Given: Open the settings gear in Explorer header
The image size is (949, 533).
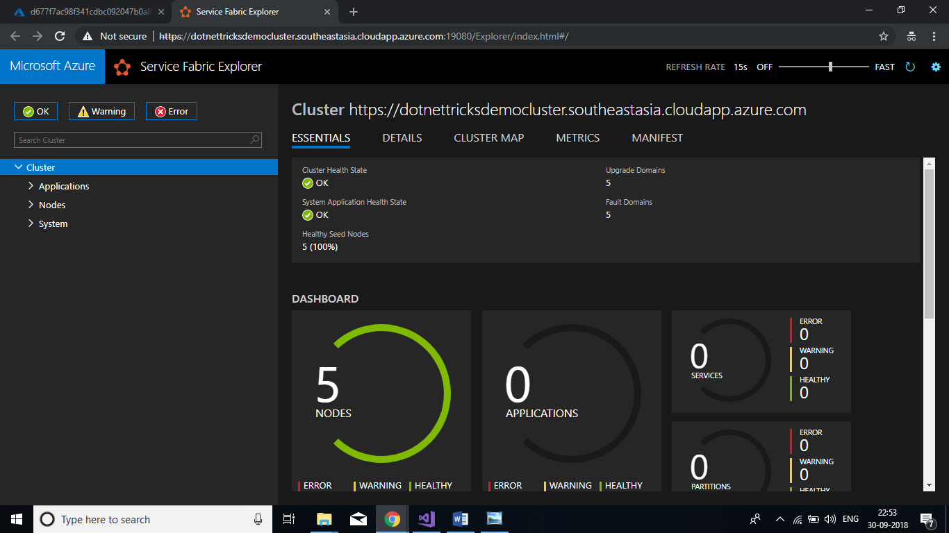Looking at the screenshot, I should [935, 67].
